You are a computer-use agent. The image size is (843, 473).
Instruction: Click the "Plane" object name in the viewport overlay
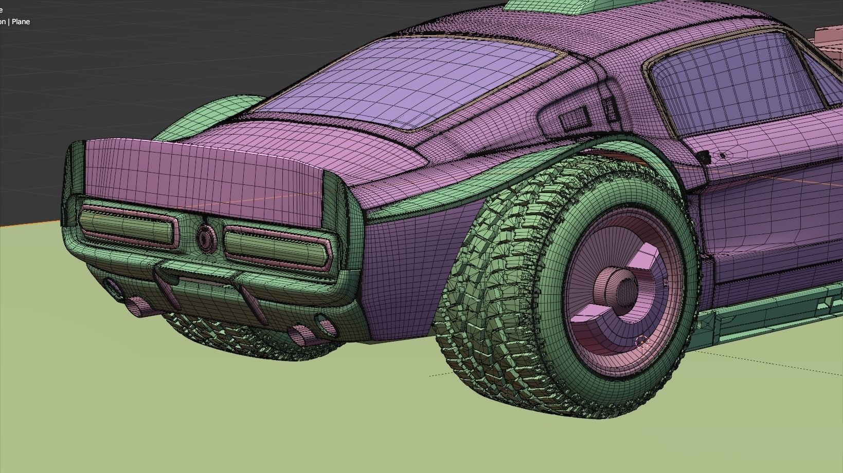pyautogui.click(x=21, y=22)
